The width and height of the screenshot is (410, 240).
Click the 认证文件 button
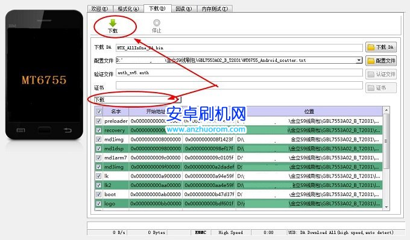click(381, 75)
